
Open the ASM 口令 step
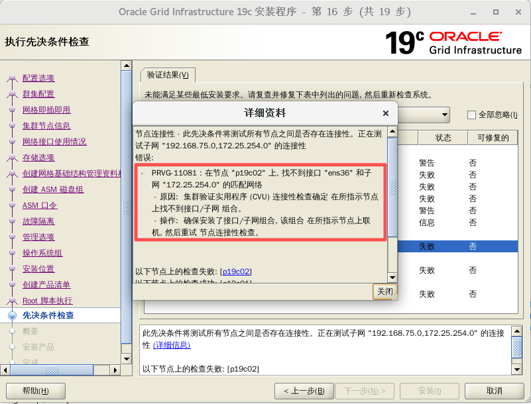pos(40,205)
